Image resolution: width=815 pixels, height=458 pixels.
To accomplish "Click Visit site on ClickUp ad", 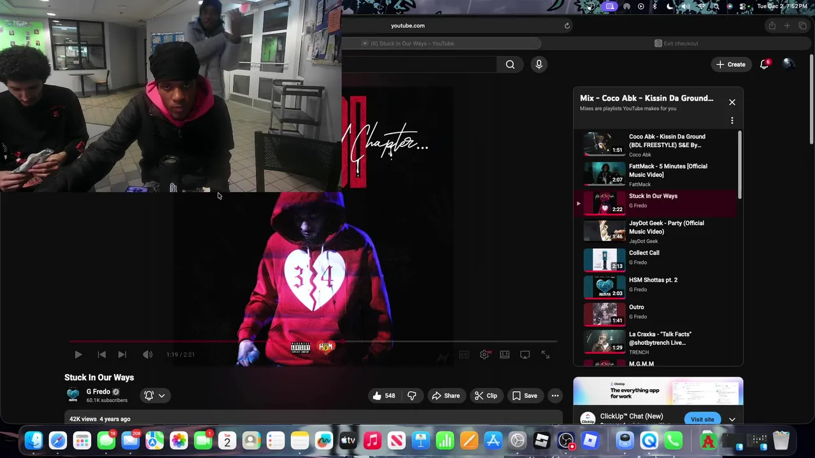I will pos(702,419).
